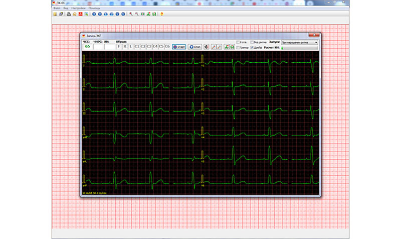This screenshot has width=401, height=239.
Task: Click the zoom out magnifier toolbar icon
Action: 136,14
